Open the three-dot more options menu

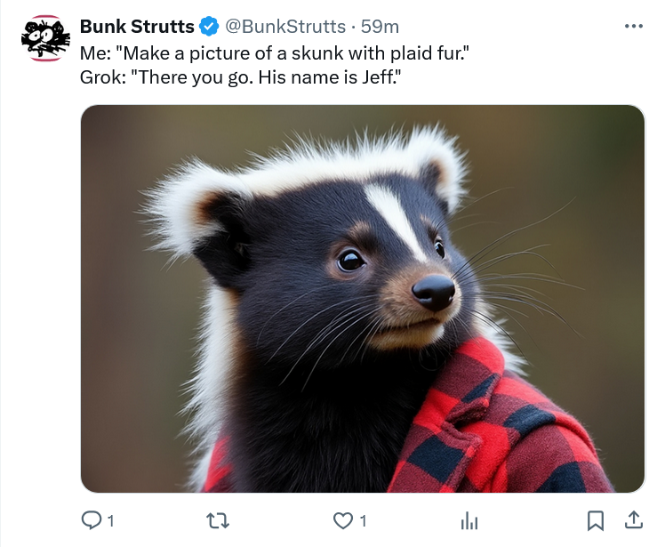click(634, 27)
